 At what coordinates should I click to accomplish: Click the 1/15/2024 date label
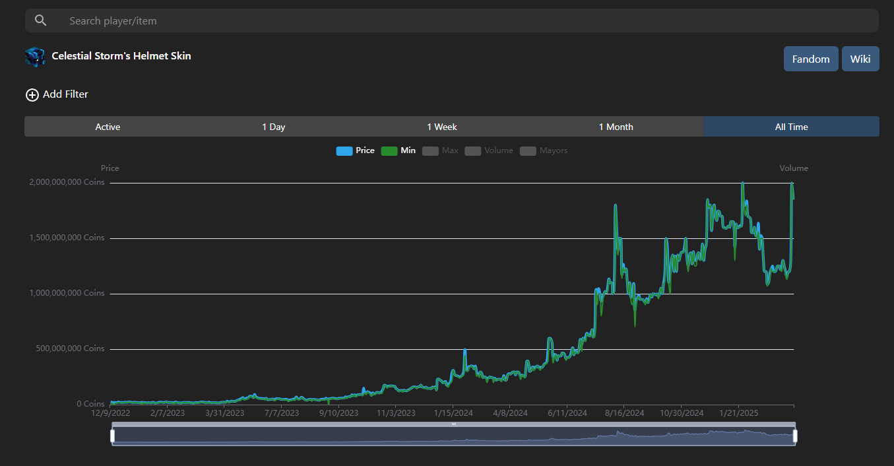pos(453,413)
